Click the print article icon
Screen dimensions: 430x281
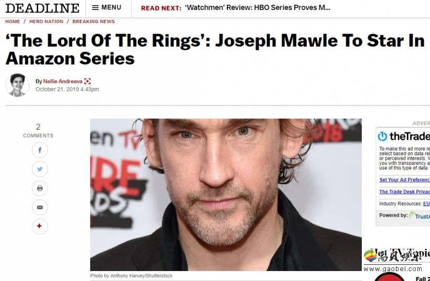click(x=40, y=188)
